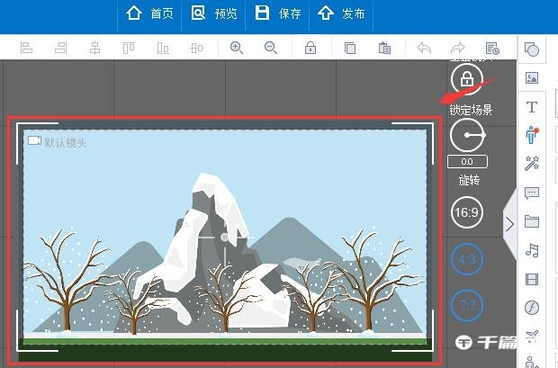Click the zoom in magnifier icon

tap(237, 48)
